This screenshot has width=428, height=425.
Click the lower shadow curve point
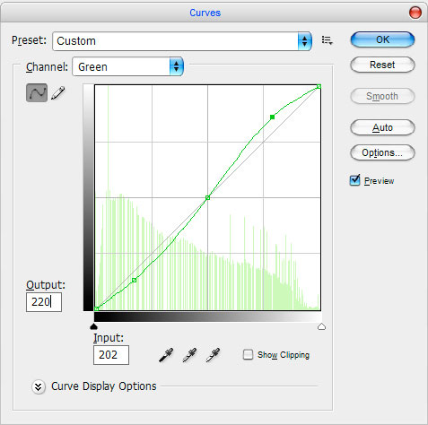click(x=135, y=280)
